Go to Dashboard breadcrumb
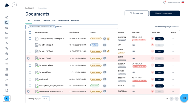Viewport: 190px width, 104px height. click(29, 8)
